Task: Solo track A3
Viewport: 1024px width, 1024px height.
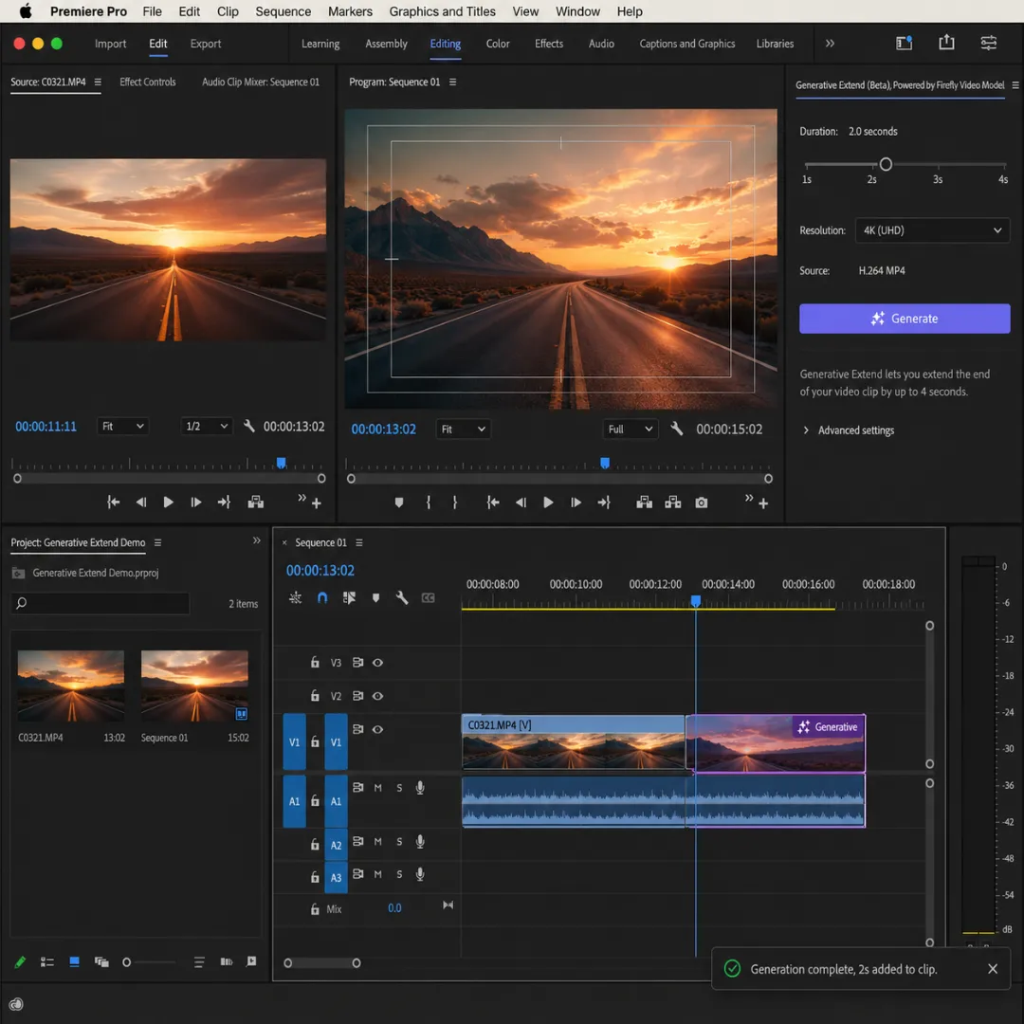Action: pyautogui.click(x=399, y=874)
